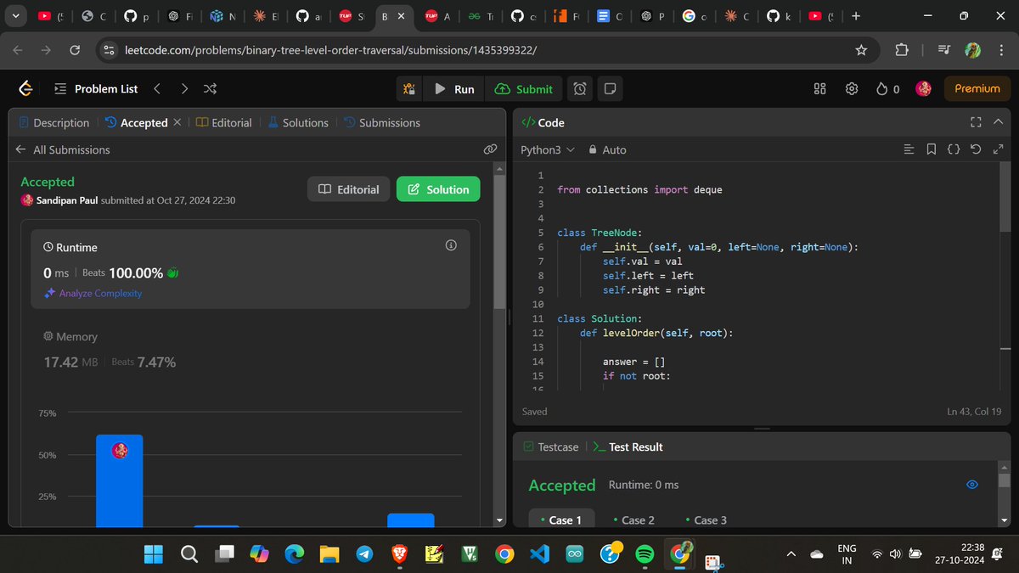Click the debugger icon beside Run
The height and width of the screenshot is (573, 1019).
point(410,88)
